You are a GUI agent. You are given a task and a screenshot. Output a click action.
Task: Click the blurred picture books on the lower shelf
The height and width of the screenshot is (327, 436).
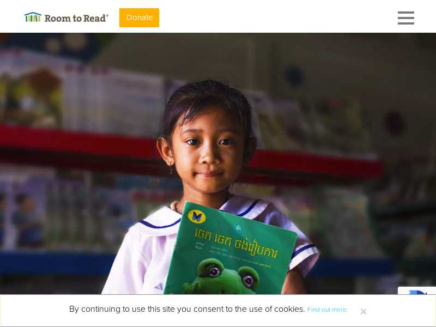click(70, 211)
